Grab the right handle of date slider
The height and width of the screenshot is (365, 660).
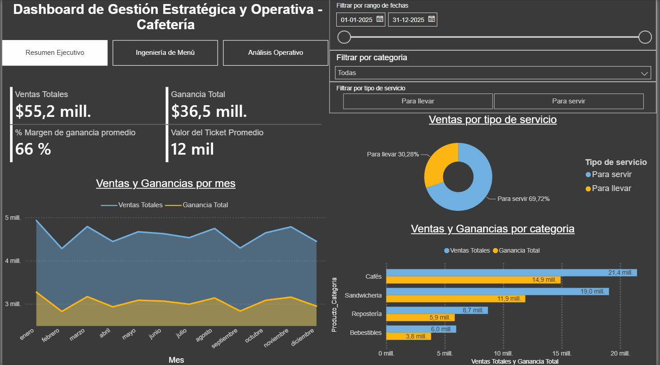[645, 37]
